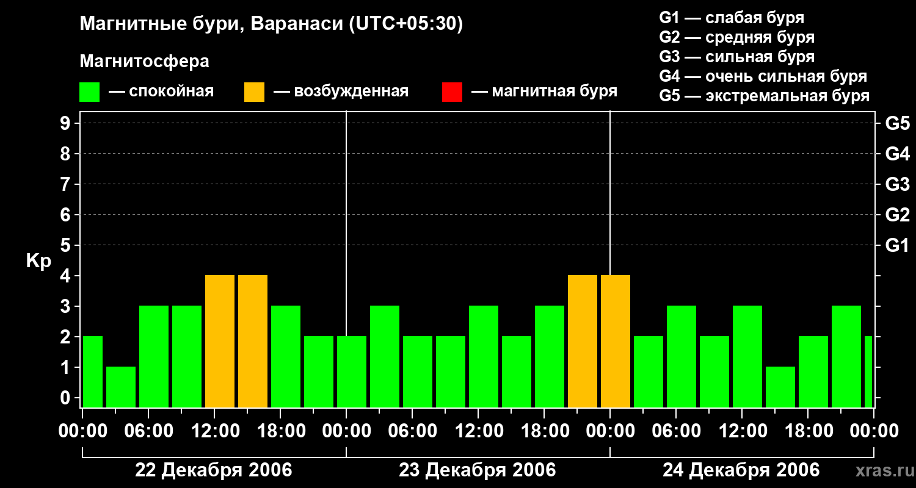The width and height of the screenshot is (916, 488).
Task: Click the '23 Декабря 2006' date label
Action: [x=478, y=470]
